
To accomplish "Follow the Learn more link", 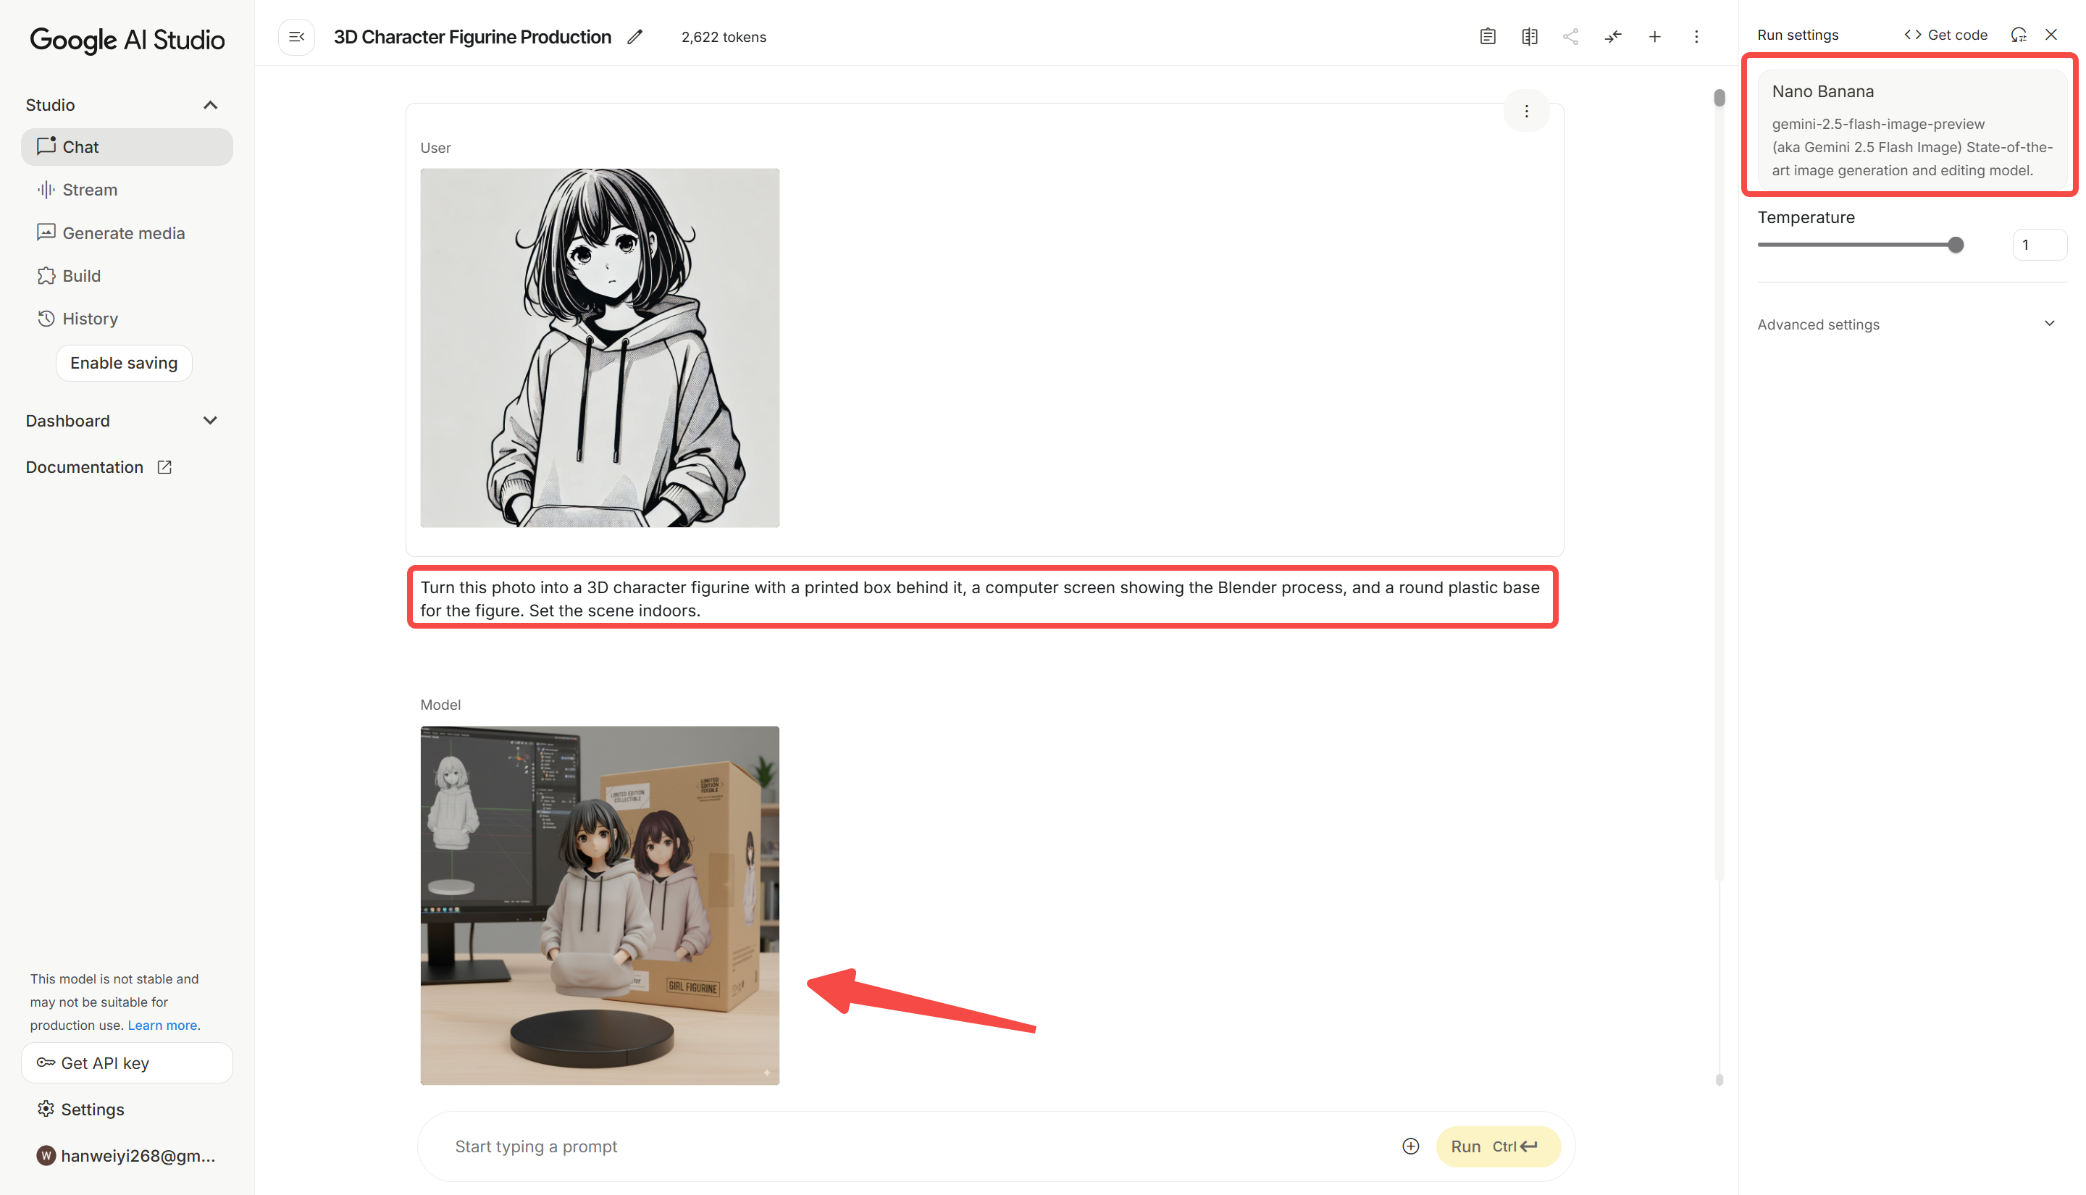I will tap(162, 1025).
